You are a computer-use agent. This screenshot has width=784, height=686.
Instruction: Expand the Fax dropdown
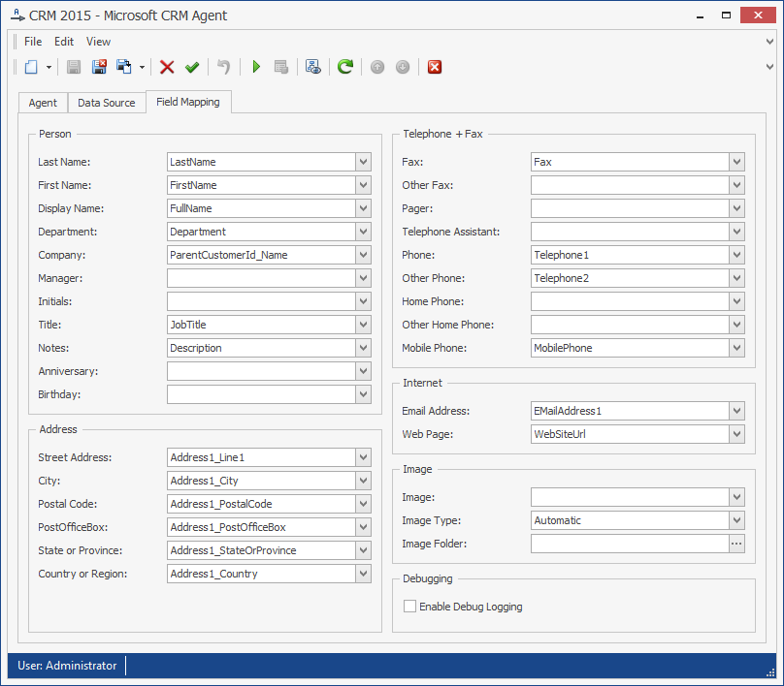click(736, 162)
